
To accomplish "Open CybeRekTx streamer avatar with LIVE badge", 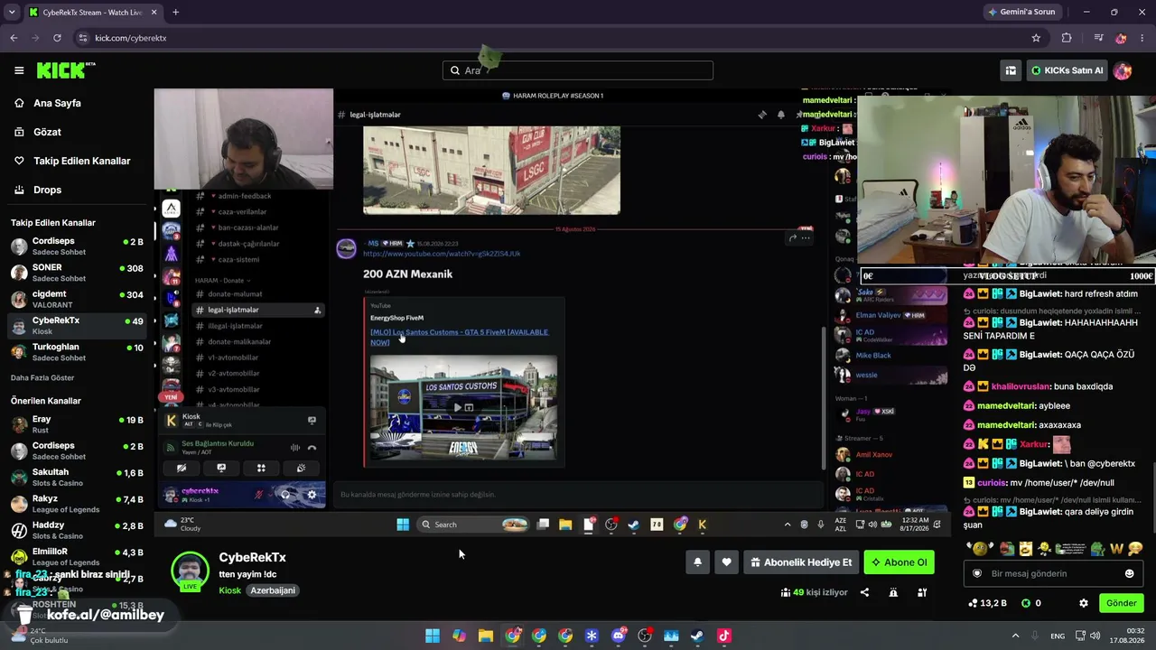I will click(x=190, y=571).
